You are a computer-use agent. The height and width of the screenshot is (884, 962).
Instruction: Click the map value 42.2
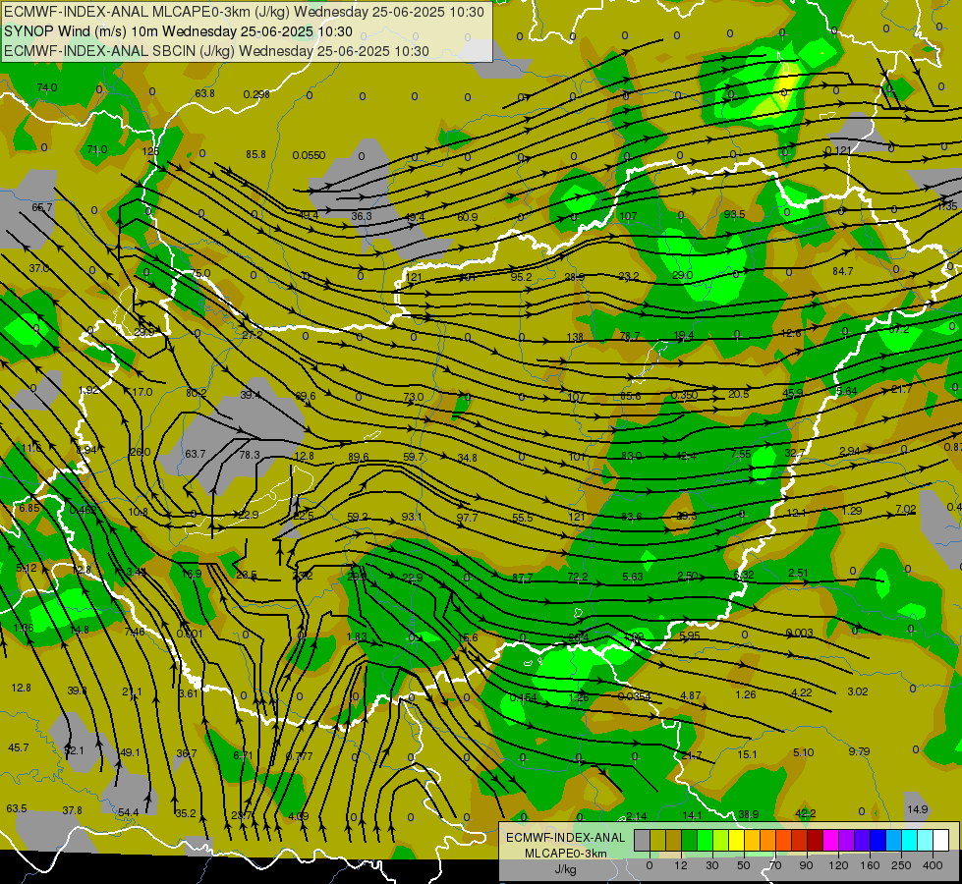[805, 813]
